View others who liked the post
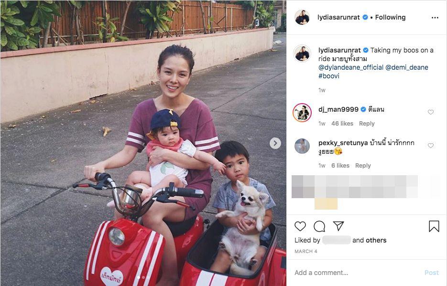 375,241
